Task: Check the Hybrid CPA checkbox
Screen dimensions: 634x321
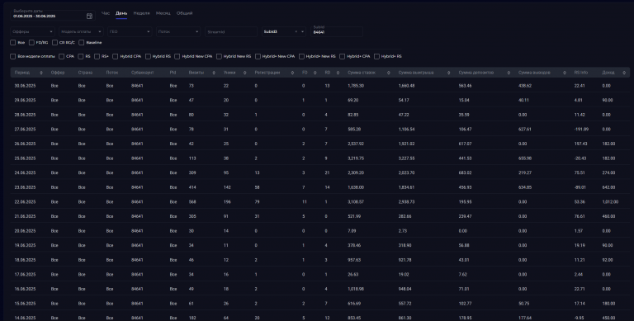Action: pos(116,57)
